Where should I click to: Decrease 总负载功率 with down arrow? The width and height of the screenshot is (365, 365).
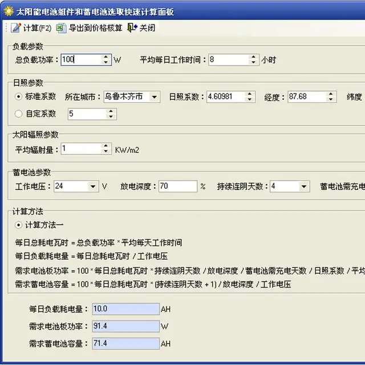(x=106, y=62)
